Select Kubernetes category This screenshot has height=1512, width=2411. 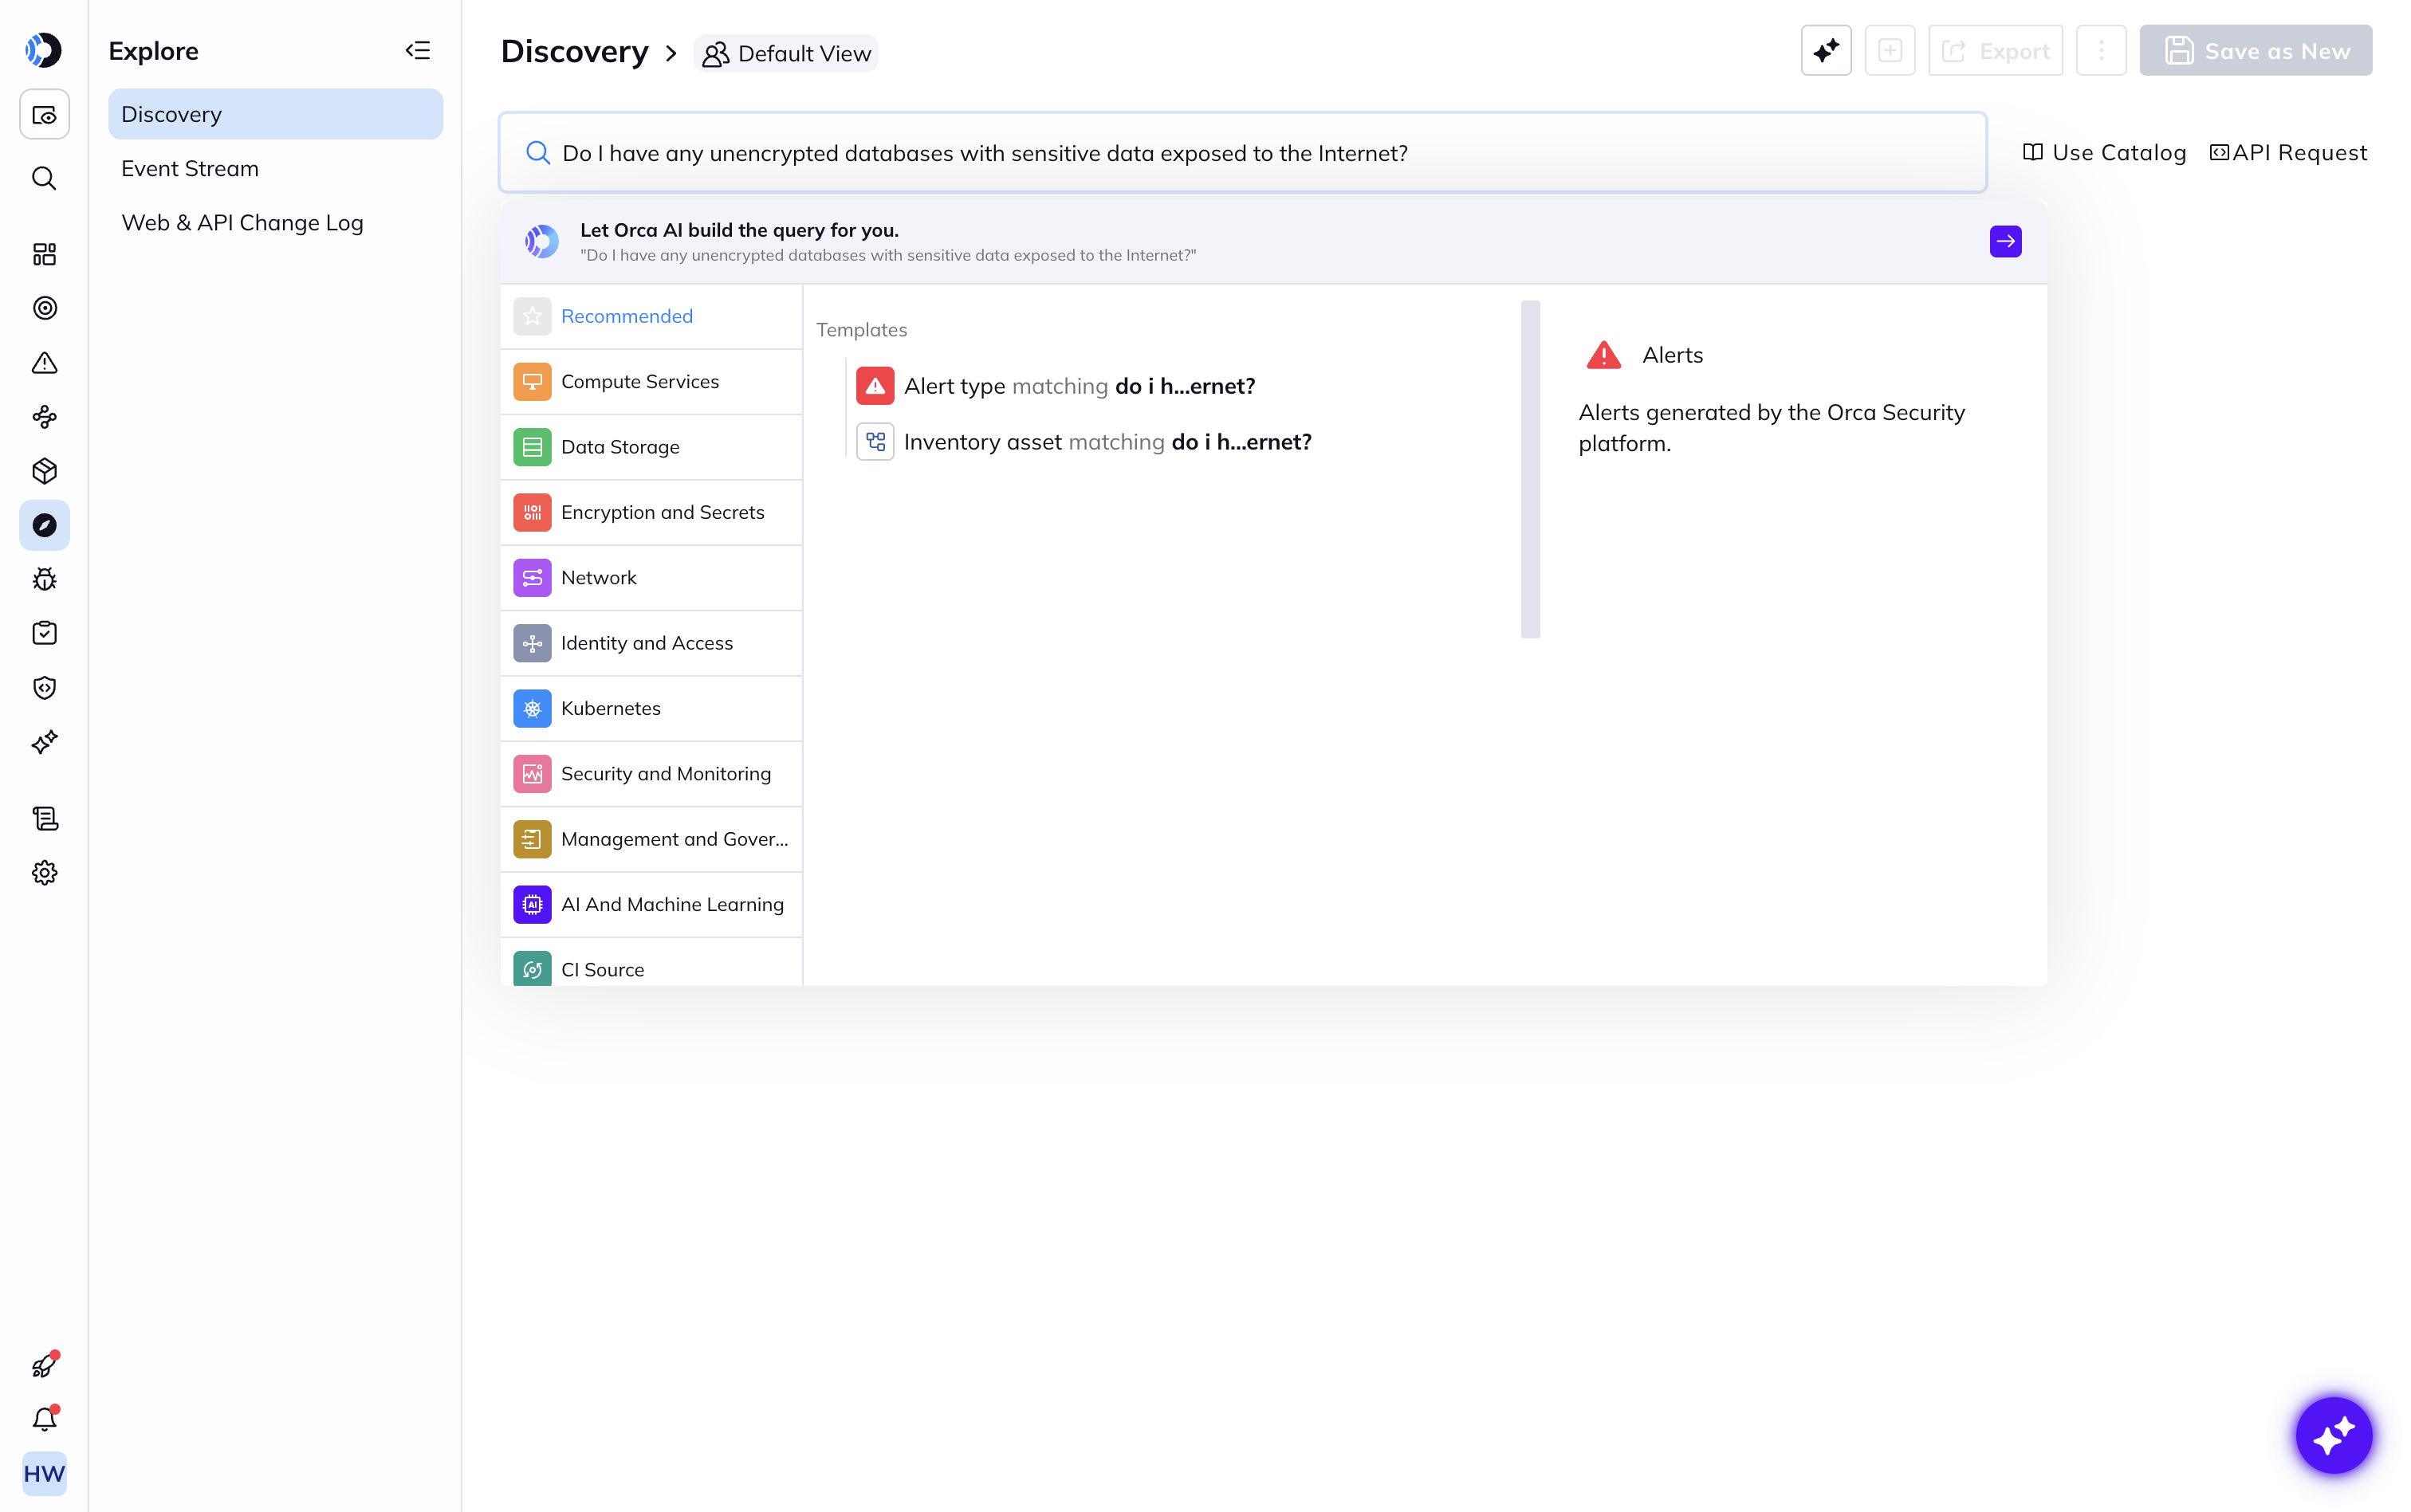point(651,708)
